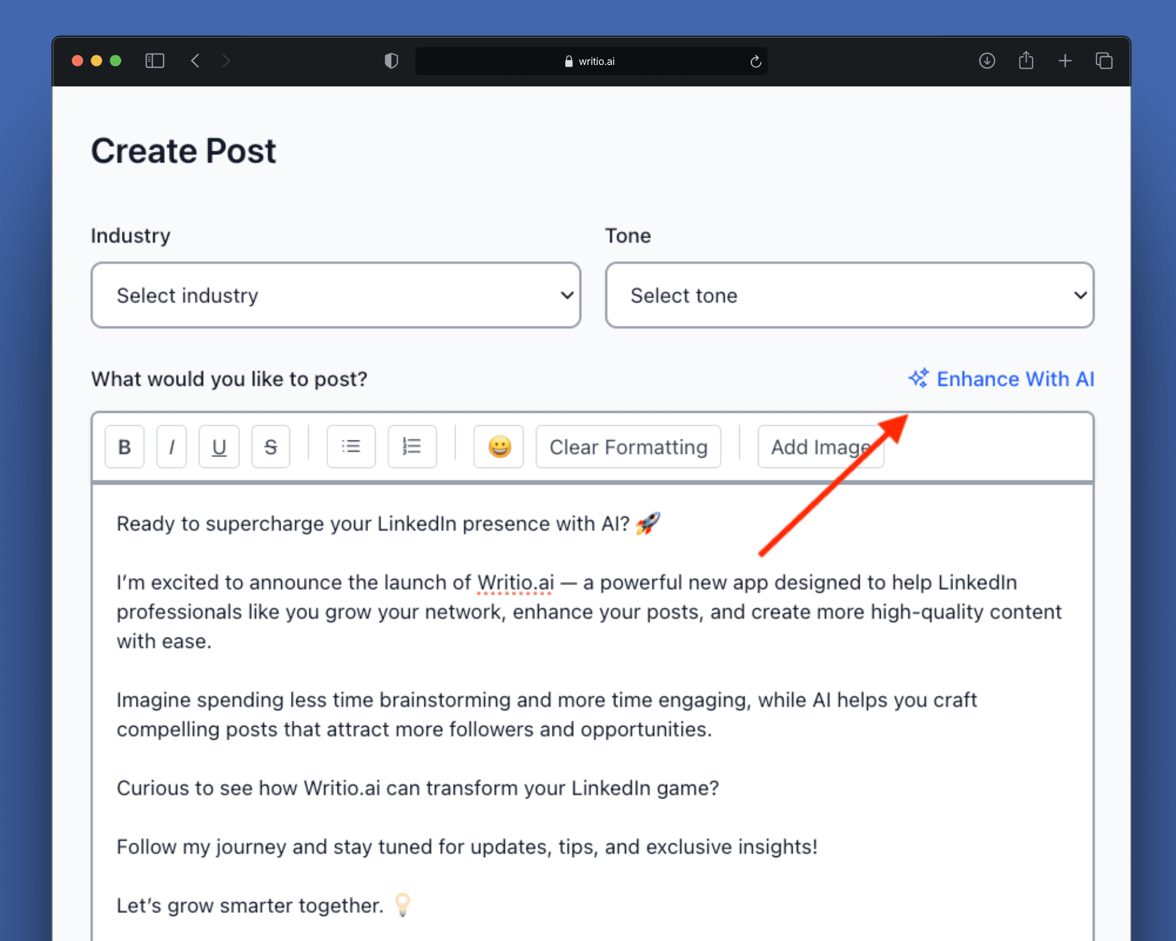Go back to the previous page
Viewport: 1176px width, 941px height.
195,61
